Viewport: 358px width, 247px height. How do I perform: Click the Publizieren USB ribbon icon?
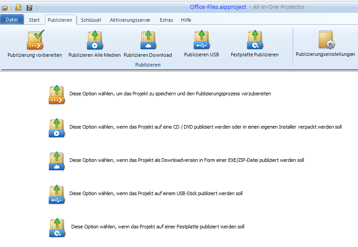201,41
